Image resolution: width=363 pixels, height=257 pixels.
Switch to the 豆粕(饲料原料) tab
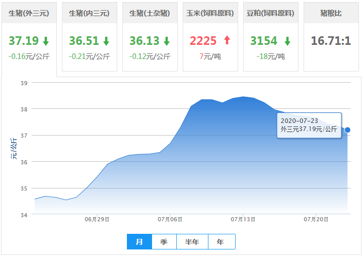(x=270, y=13)
